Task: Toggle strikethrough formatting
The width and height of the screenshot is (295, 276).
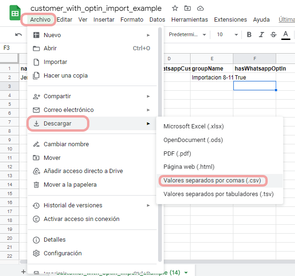Action: [x=273, y=35]
